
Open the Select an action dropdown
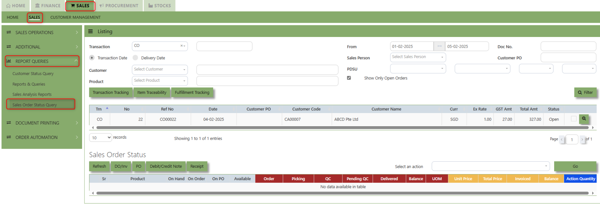[491, 166]
